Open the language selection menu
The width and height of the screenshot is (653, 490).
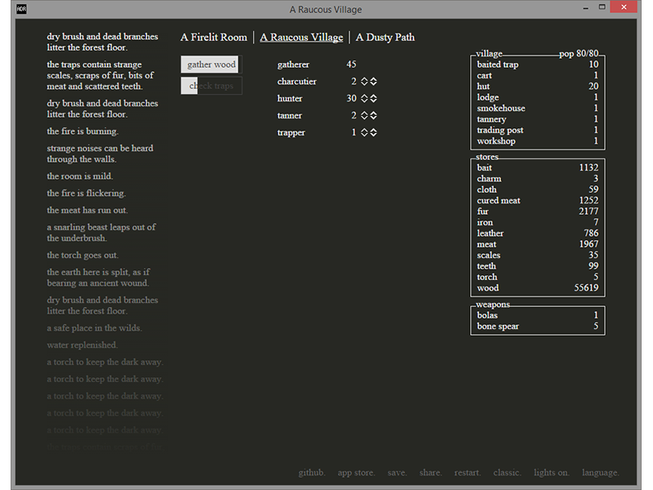pos(600,473)
